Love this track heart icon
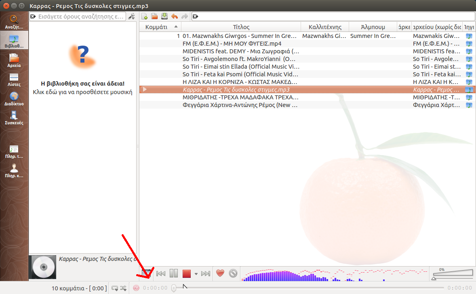 pos(220,273)
